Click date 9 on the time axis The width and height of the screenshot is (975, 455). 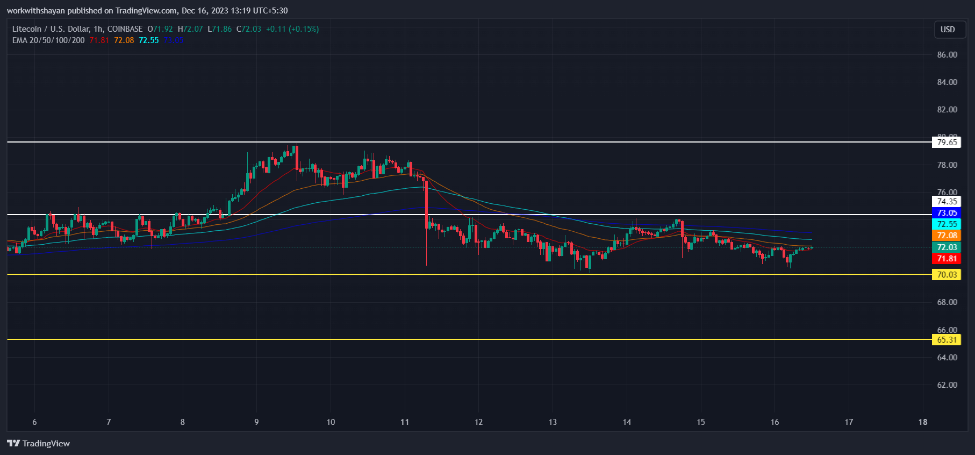pos(256,422)
